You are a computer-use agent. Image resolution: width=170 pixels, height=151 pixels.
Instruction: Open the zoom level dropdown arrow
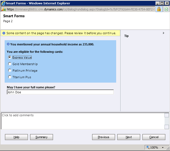(x=163, y=147)
